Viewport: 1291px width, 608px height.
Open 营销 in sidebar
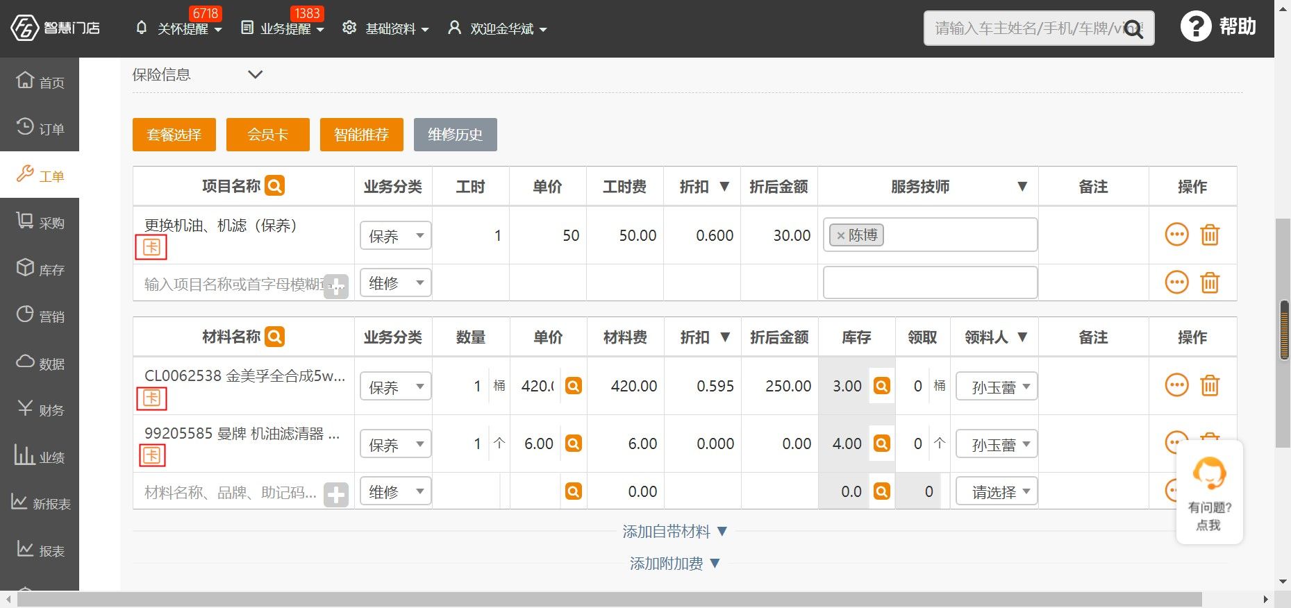[x=40, y=316]
